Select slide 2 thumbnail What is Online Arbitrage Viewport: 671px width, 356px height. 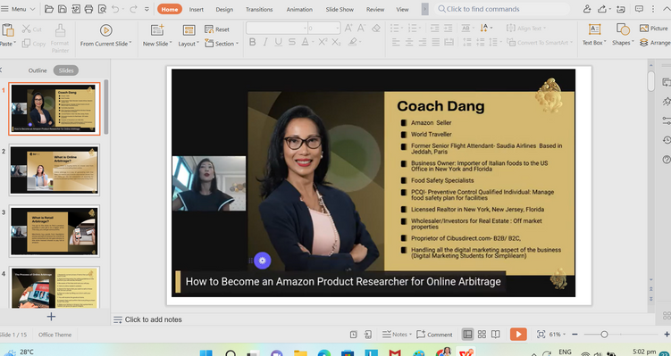click(x=55, y=170)
